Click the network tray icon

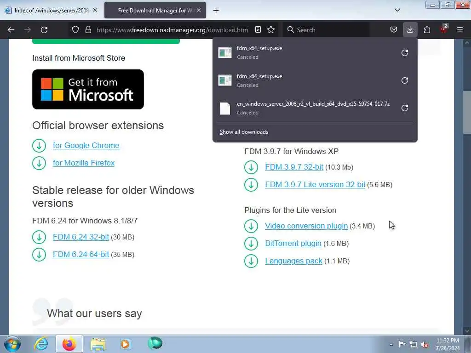[x=414, y=345]
